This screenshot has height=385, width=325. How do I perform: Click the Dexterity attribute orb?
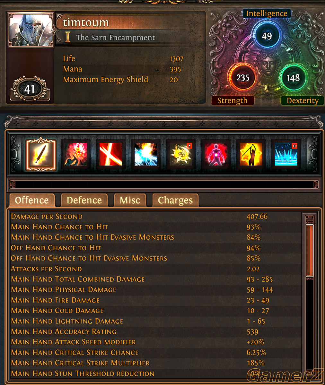click(293, 78)
